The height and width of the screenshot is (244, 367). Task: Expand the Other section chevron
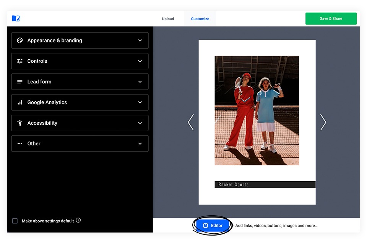click(x=140, y=143)
